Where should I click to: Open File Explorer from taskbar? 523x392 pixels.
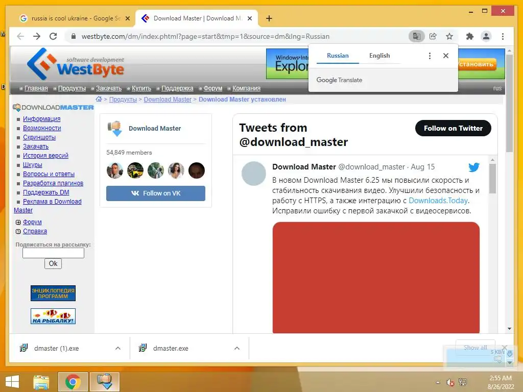pyautogui.click(x=41, y=382)
